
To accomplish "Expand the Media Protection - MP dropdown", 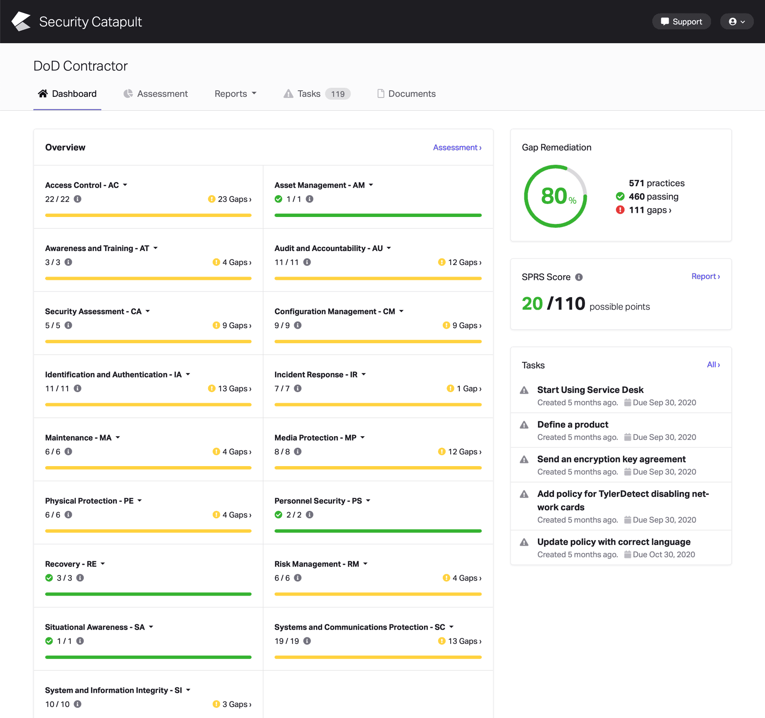I will [x=363, y=438].
